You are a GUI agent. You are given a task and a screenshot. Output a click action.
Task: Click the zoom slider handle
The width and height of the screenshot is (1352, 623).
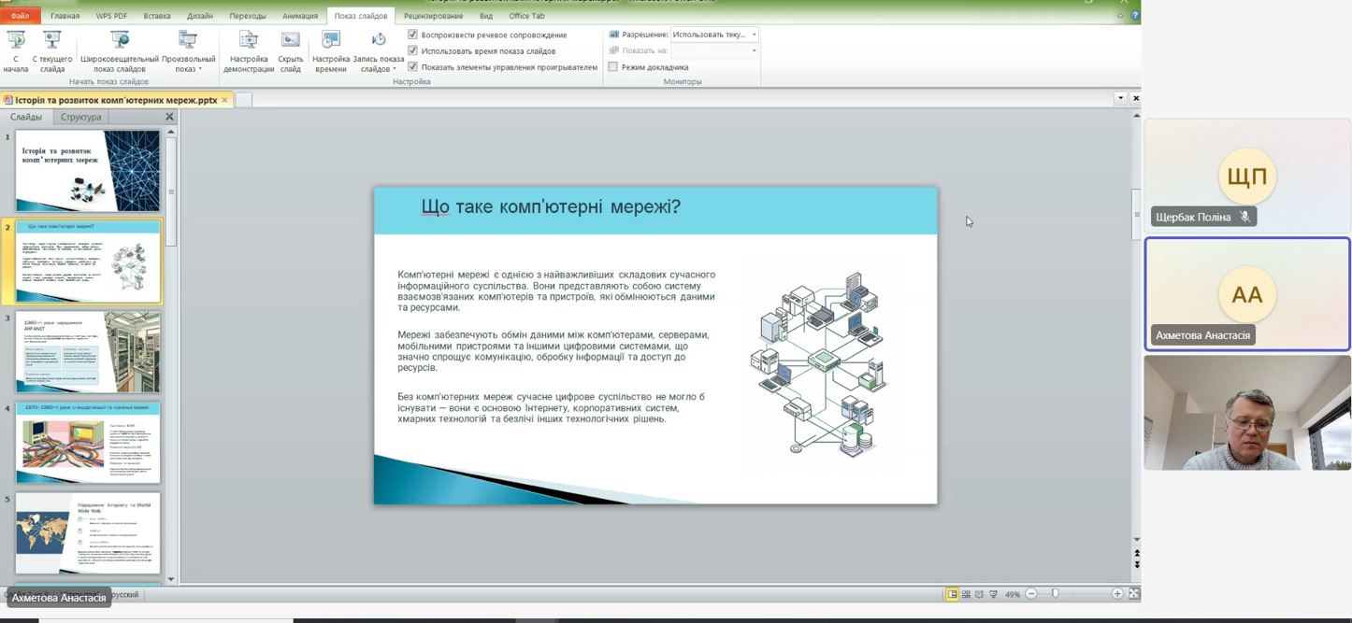click(1056, 594)
